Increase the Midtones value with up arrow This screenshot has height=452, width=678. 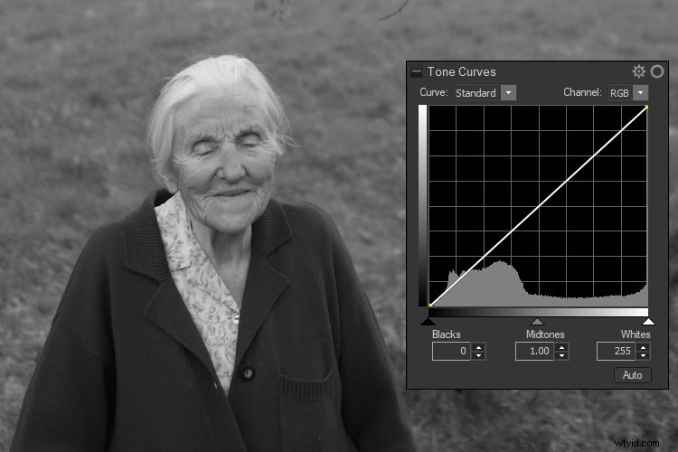(x=561, y=347)
